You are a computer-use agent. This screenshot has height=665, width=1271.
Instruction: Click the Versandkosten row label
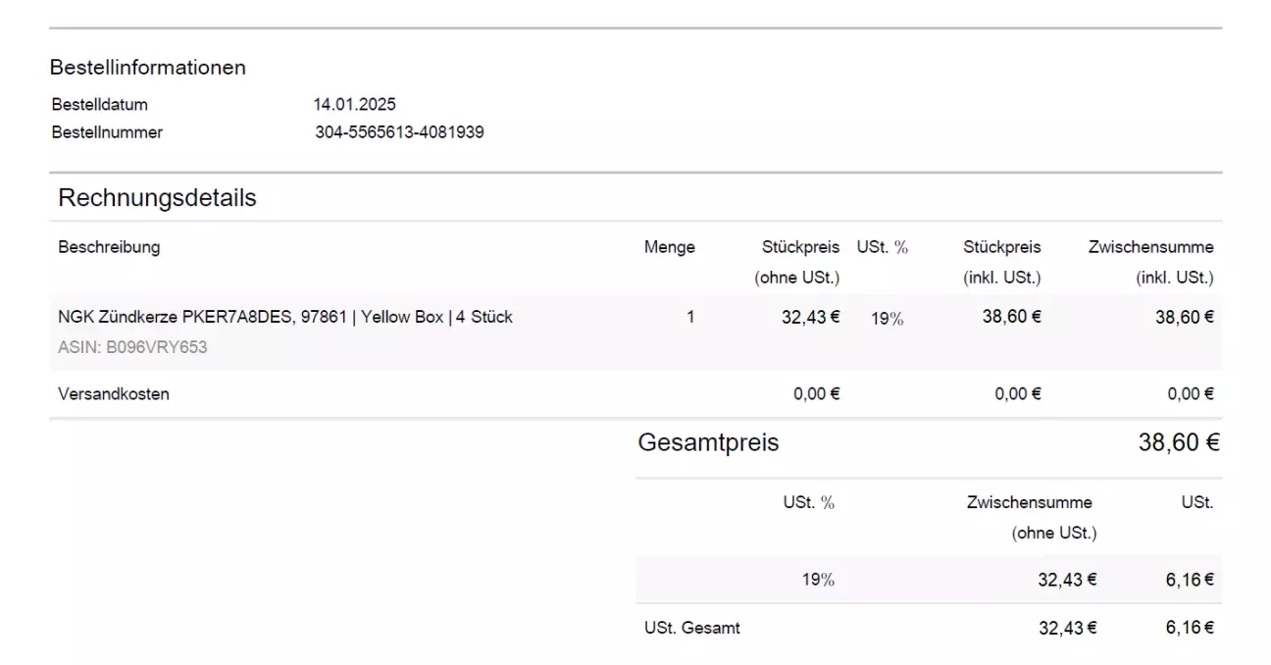114,394
